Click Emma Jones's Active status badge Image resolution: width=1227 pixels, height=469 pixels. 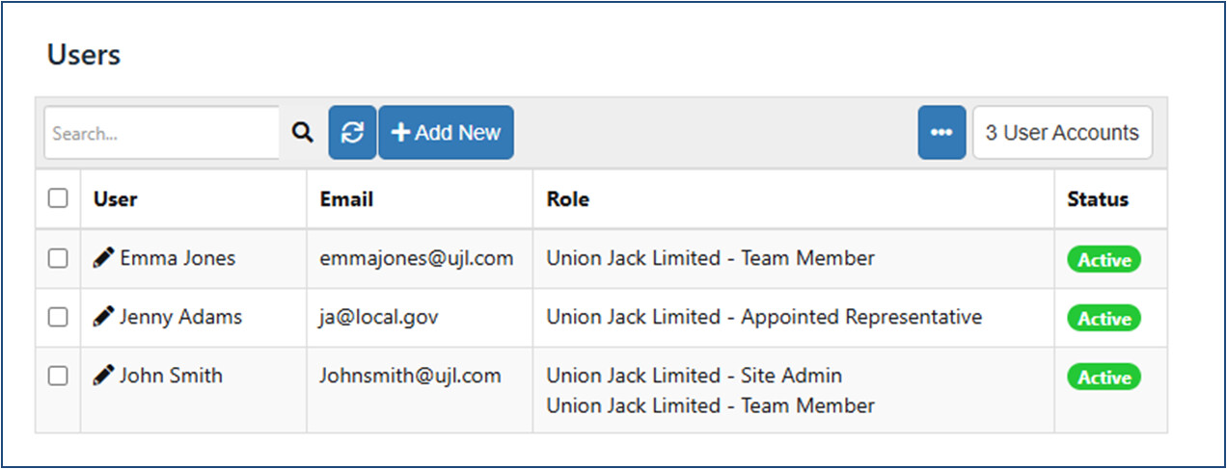coord(1104,260)
